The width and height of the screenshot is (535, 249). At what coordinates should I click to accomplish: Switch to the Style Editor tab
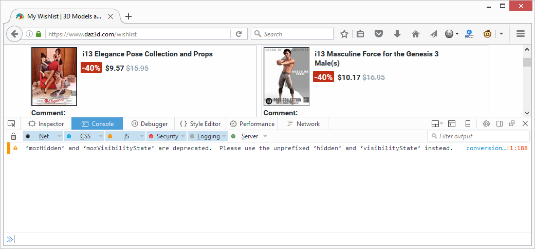tap(200, 124)
